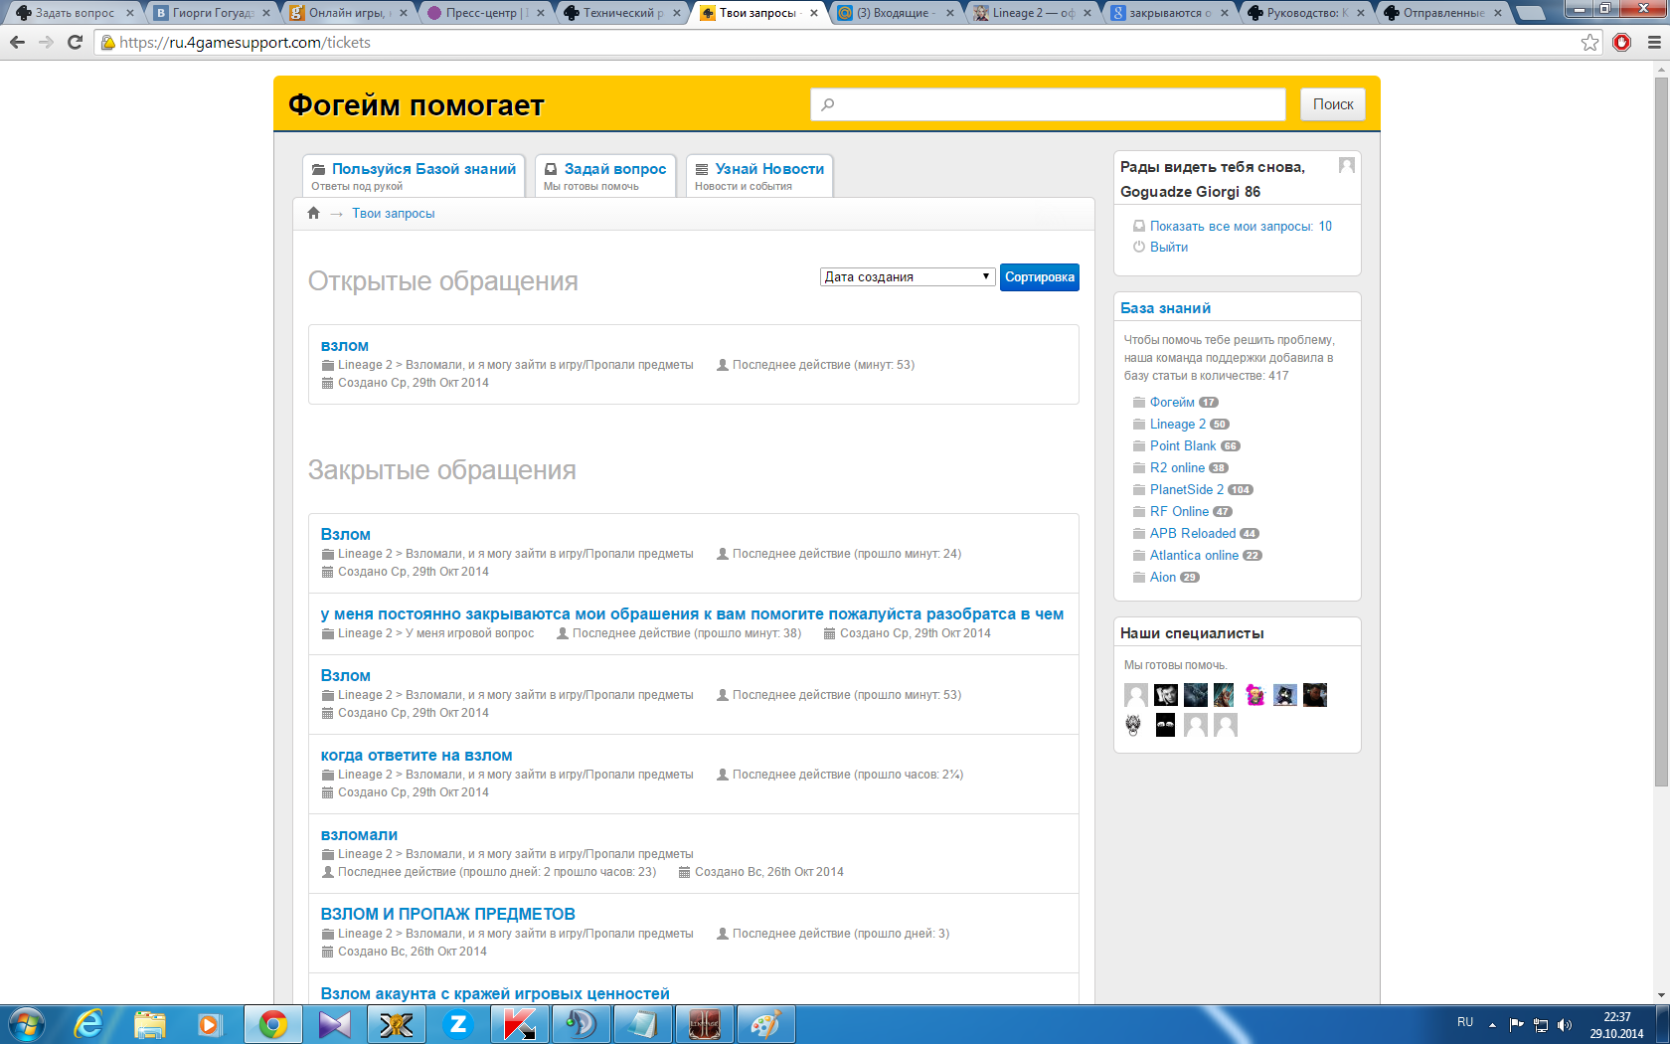Click the pink-haired specialist avatar

click(1255, 695)
